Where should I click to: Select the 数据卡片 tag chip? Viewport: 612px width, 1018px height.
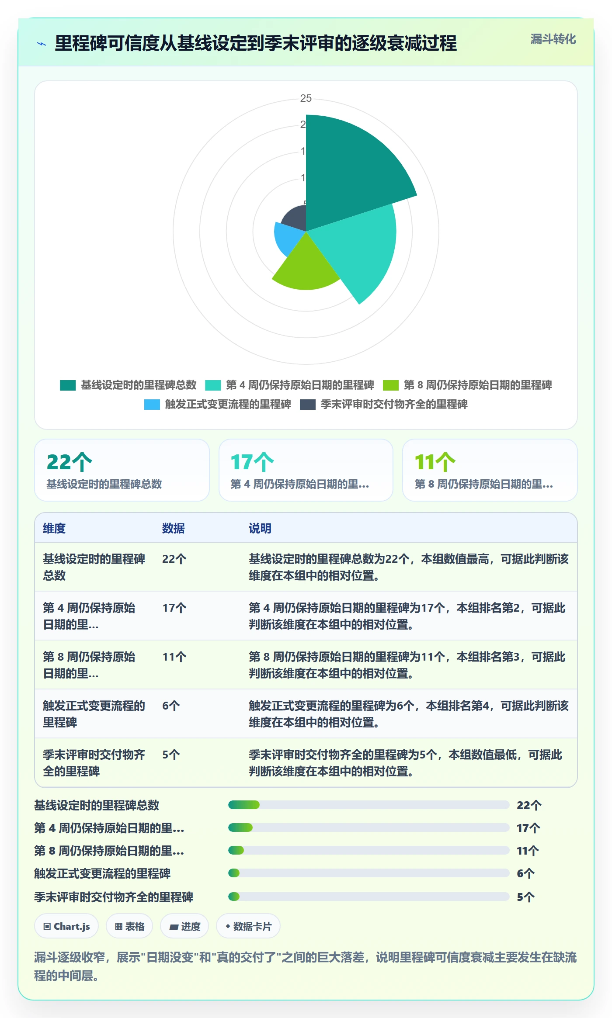click(248, 926)
